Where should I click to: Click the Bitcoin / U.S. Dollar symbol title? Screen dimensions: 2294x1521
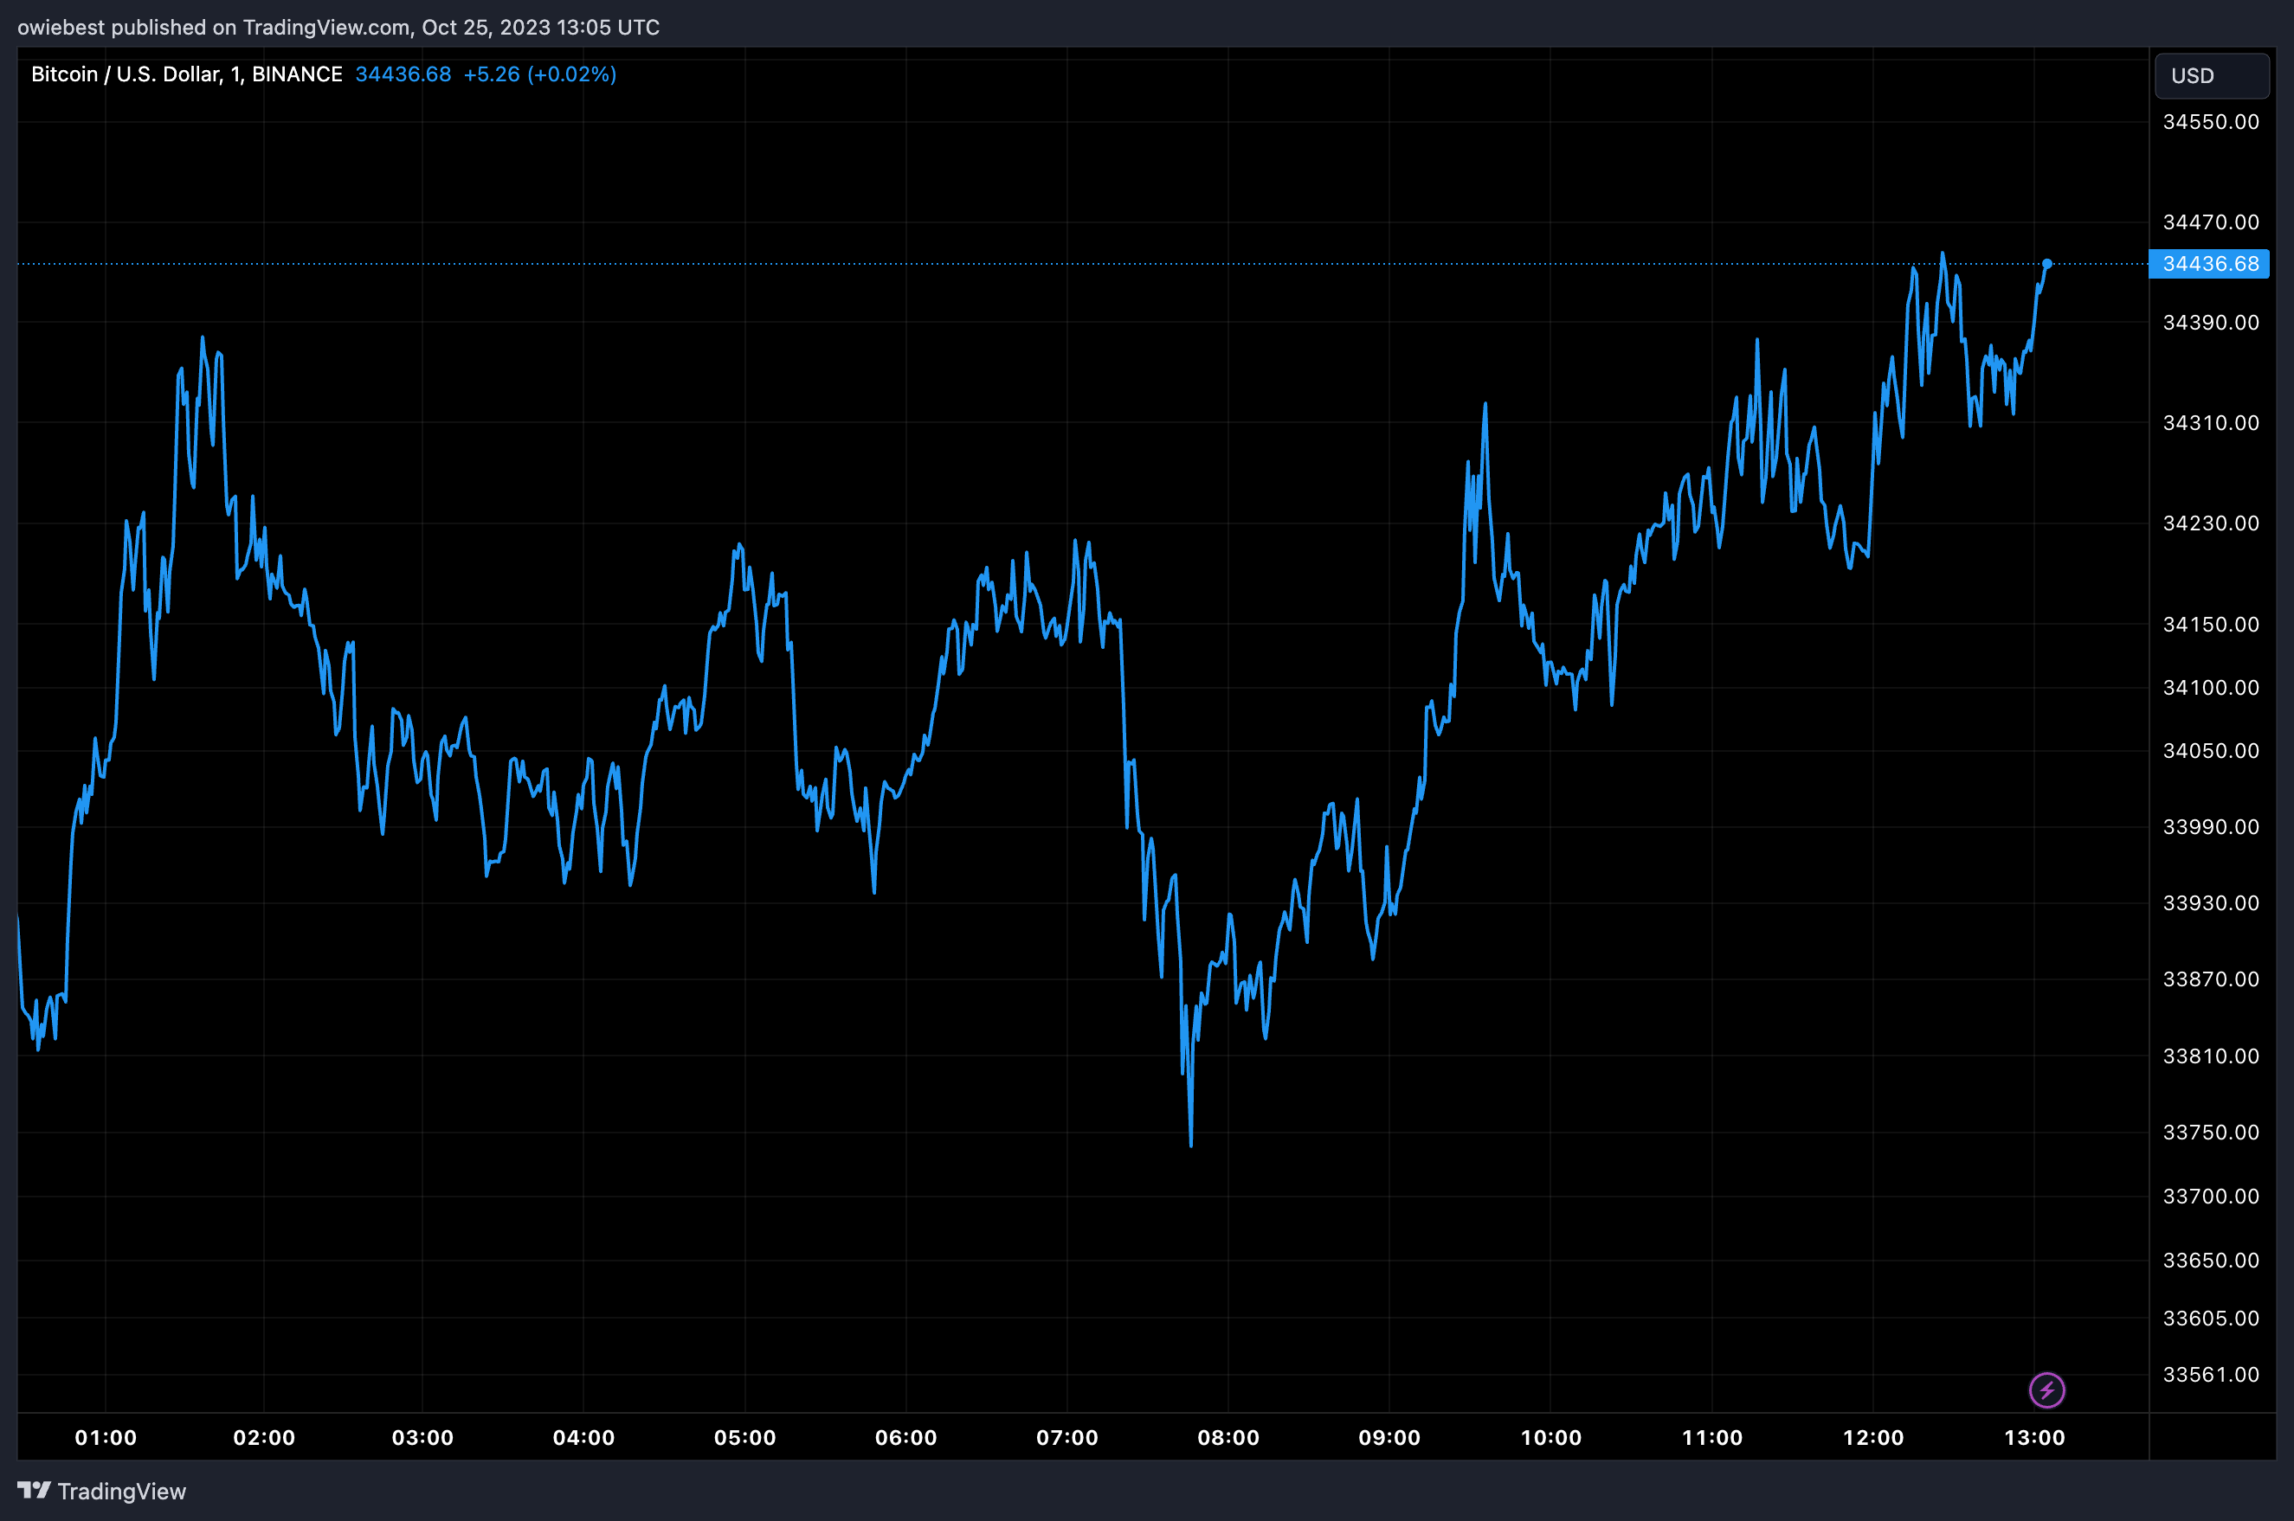[x=186, y=74]
